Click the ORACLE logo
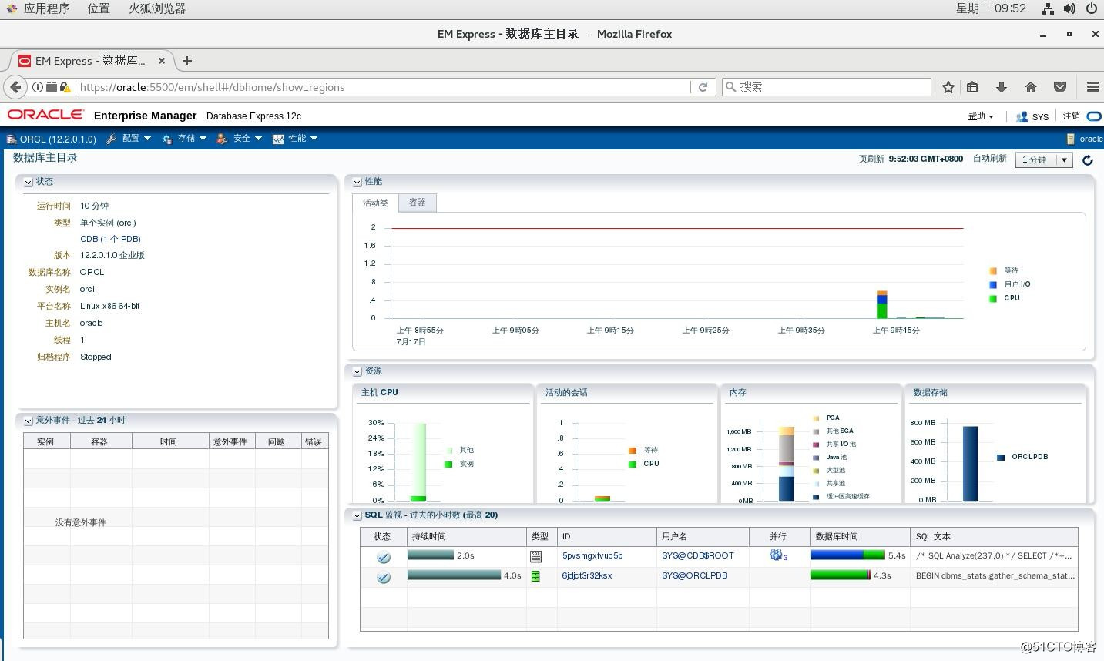The width and height of the screenshot is (1104, 661). click(45, 115)
